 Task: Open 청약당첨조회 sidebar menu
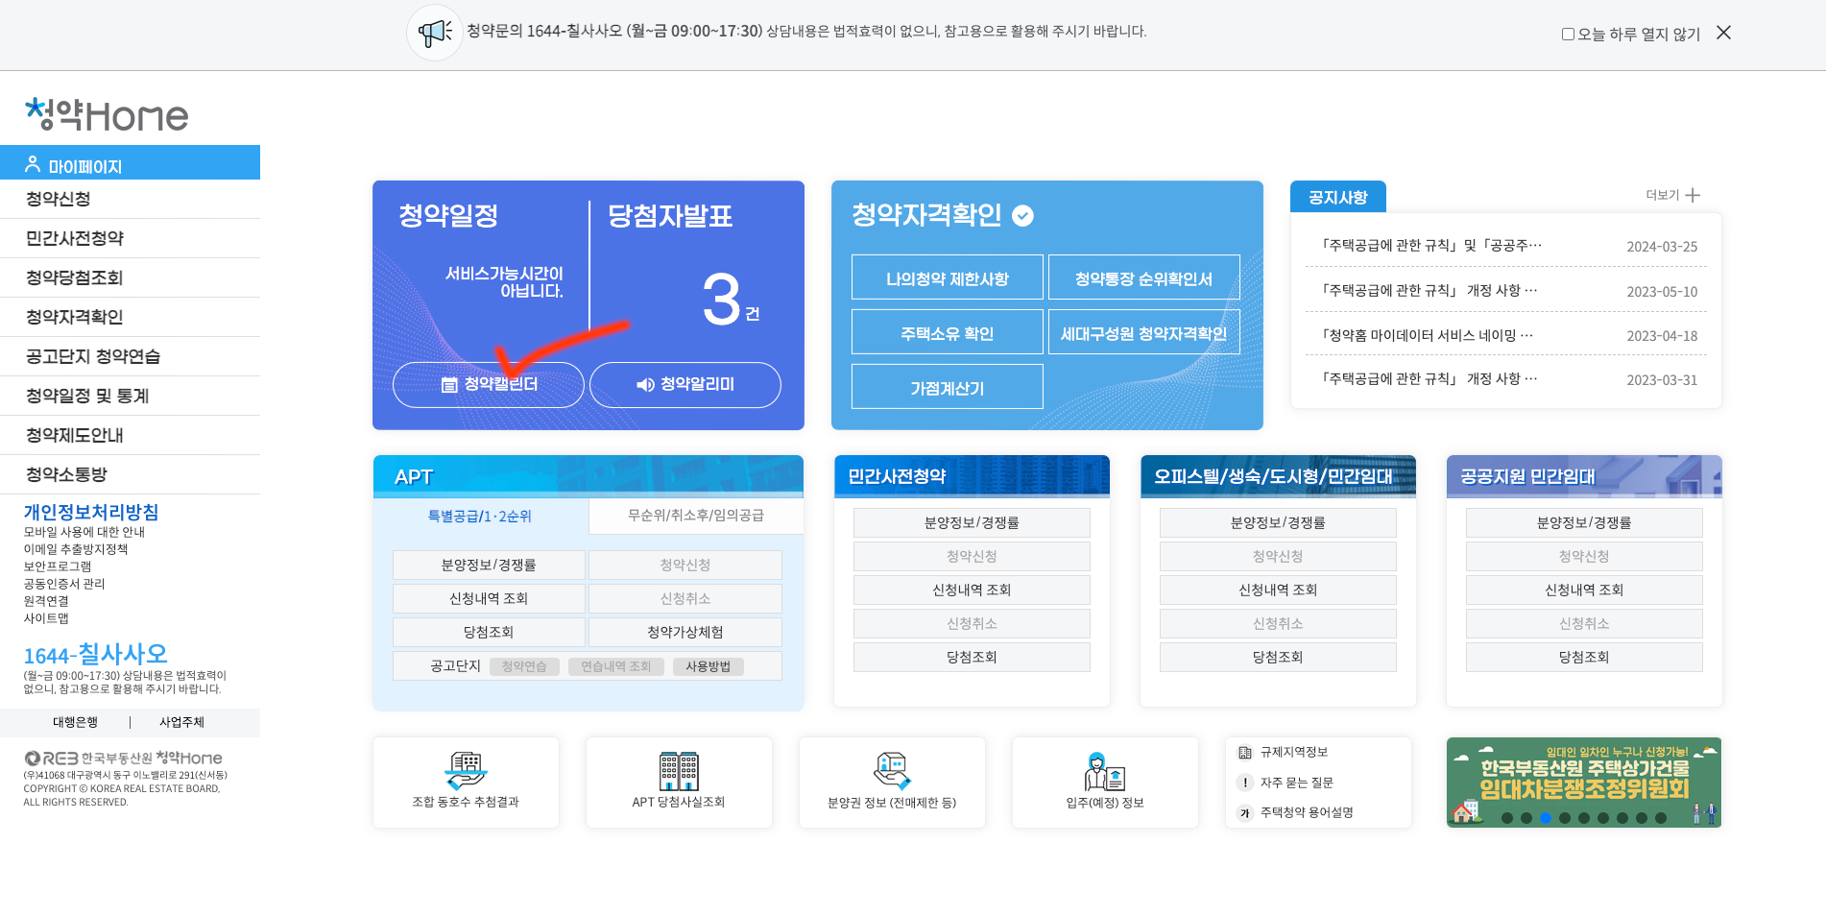[x=130, y=277]
